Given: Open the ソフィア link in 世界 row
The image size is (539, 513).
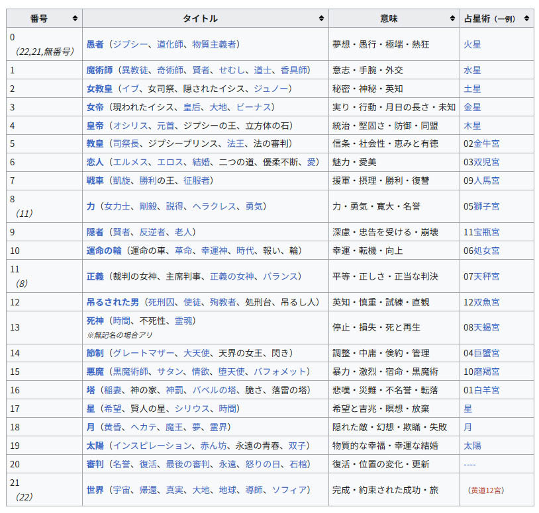Looking at the screenshot, I should click(291, 490).
